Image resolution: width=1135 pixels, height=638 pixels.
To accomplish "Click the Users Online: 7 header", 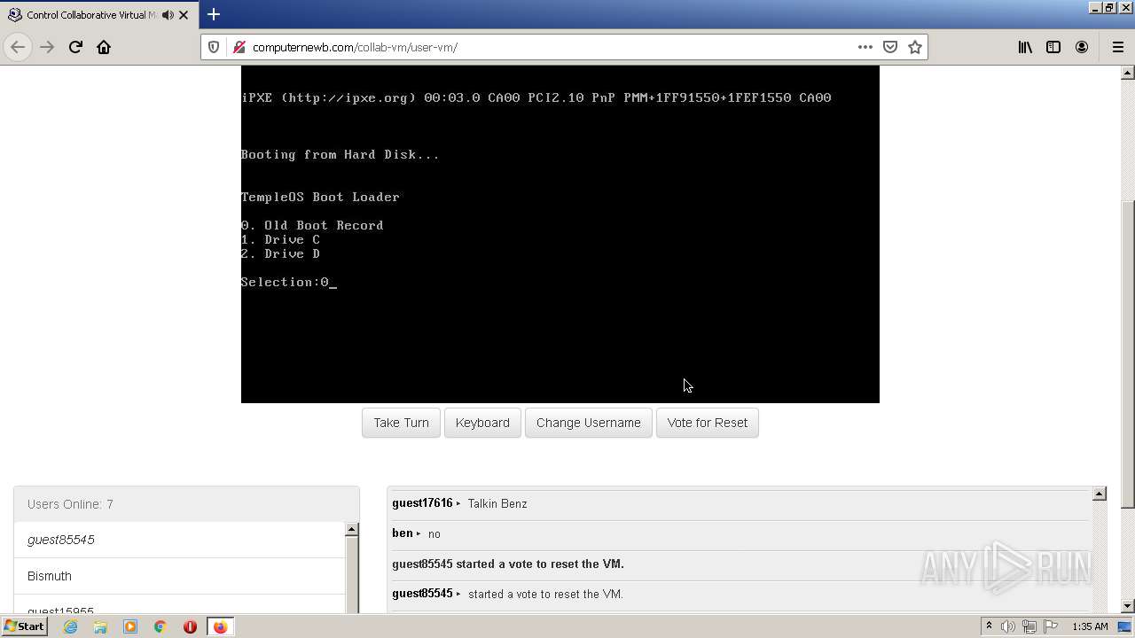I will click(x=186, y=504).
